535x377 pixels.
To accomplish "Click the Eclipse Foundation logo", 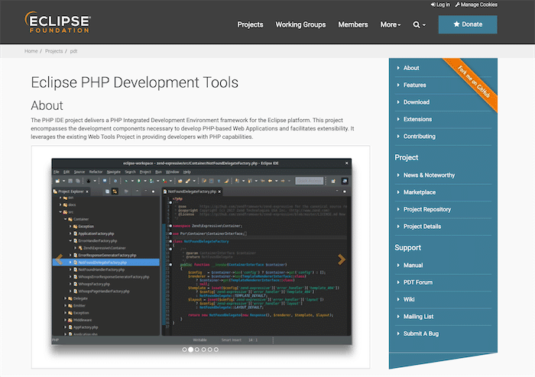I will (x=58, y=23).
